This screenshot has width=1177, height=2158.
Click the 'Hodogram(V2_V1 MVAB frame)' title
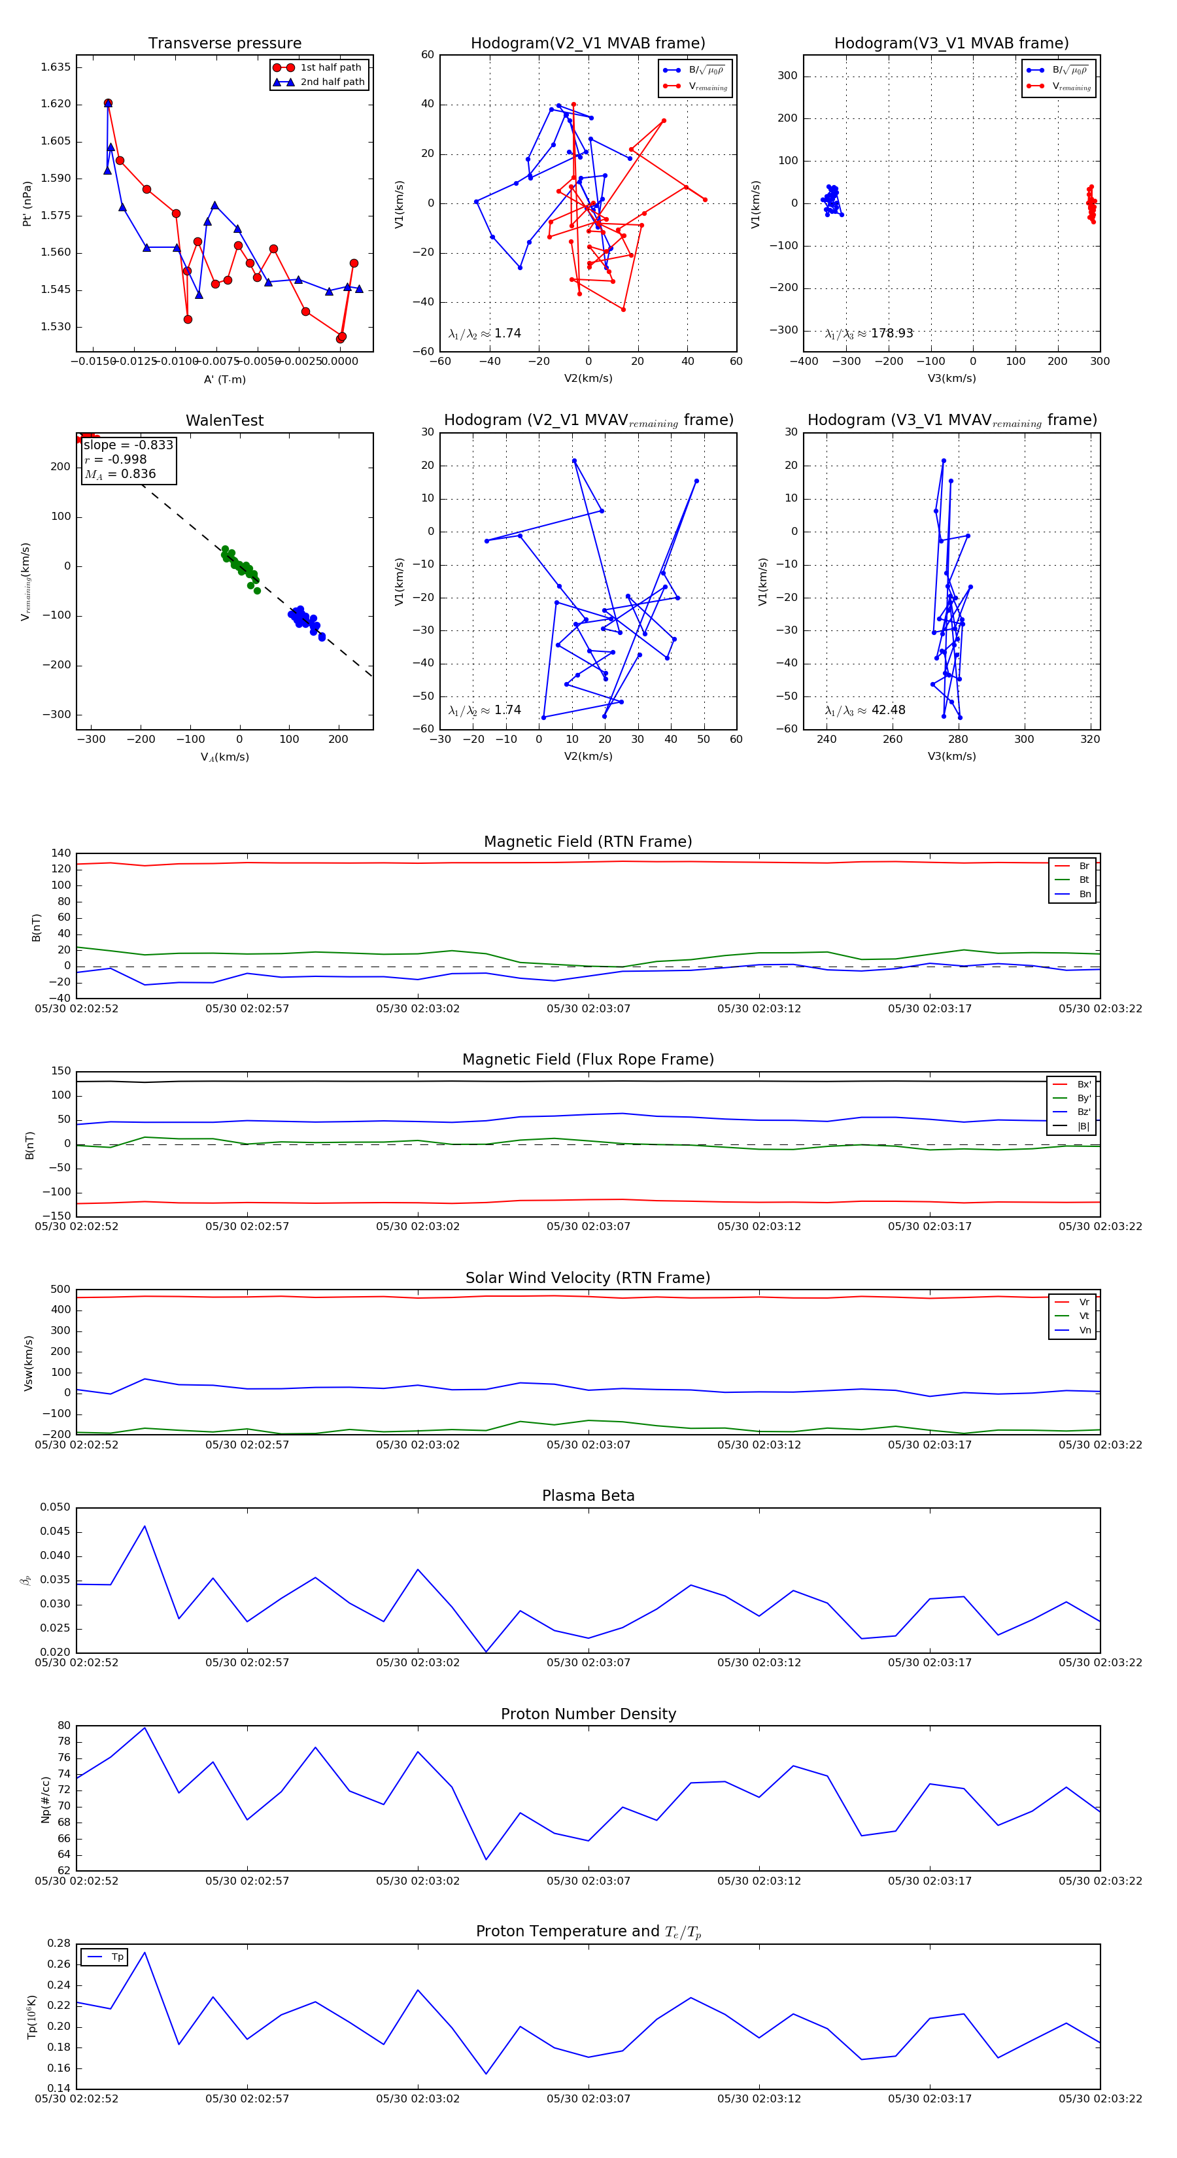[x=588, y=43]
